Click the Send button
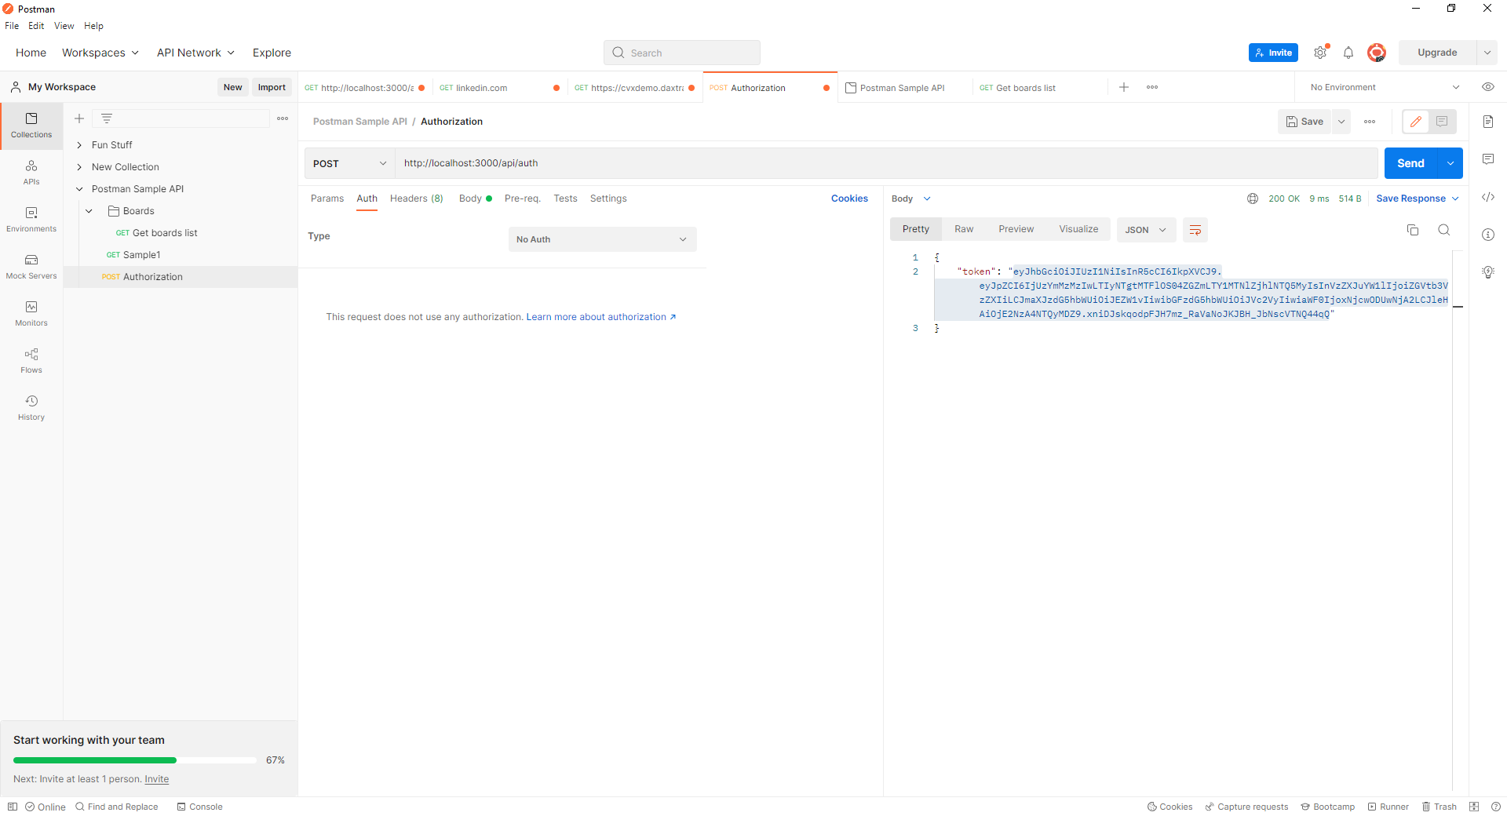The image size is (1507, 816). pos(1410,163)
